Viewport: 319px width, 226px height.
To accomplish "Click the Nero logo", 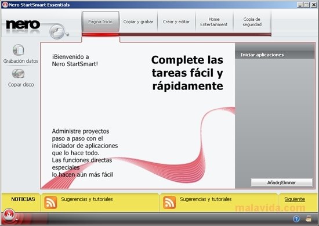I will [23, 25].
